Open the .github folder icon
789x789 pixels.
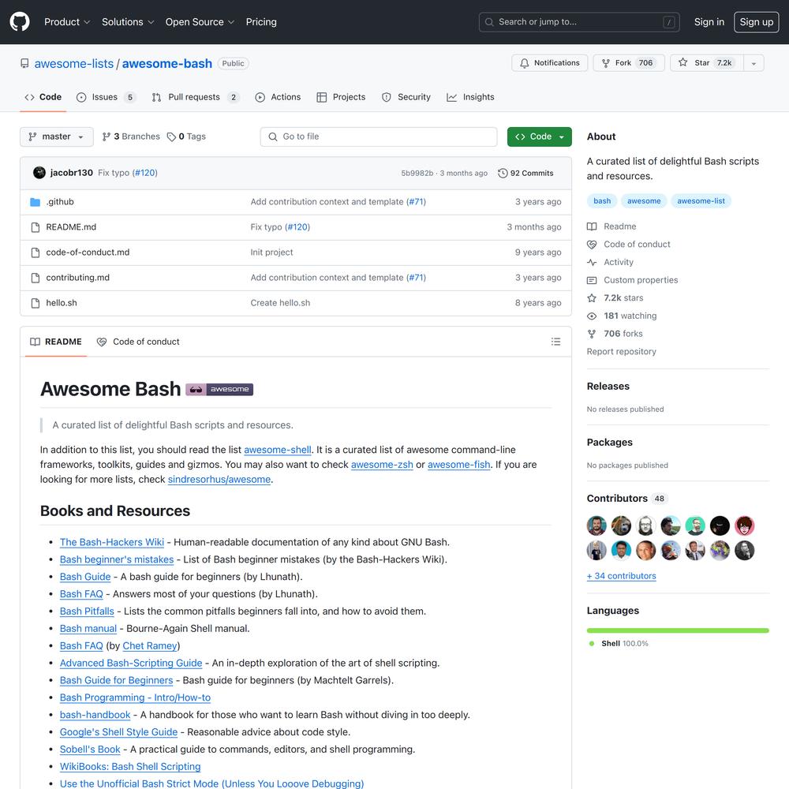coord(36,202)
